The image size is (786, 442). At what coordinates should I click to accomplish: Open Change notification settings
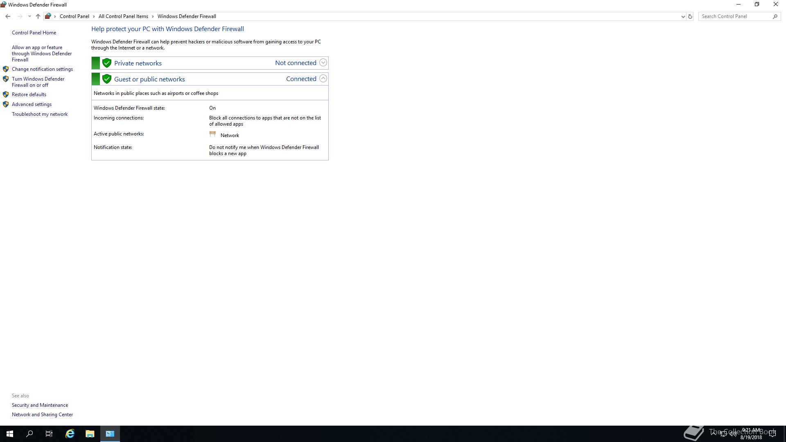pos(42,69)
